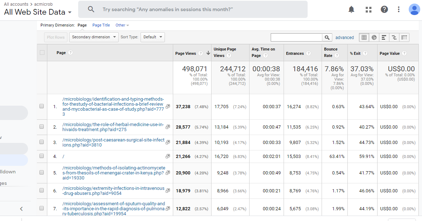This screenshot has width=422, height=221.
Task: Click the table filter search field
Action: tap(297, 37)
